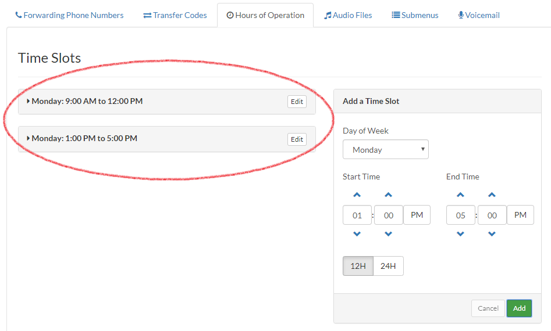Increase the Start Time minutes
The image size is (551, 331).
(388, 195)
